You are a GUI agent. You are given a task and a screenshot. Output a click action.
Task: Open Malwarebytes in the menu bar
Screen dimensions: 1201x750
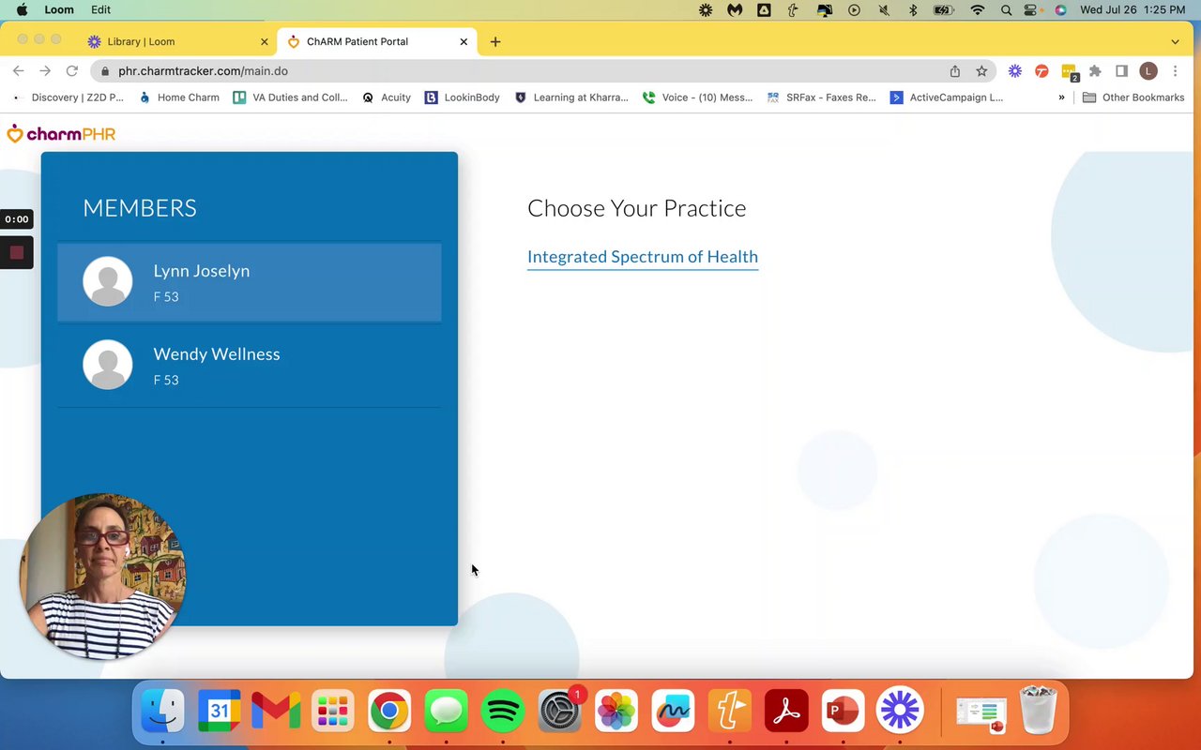pyautogui.click(x=736, y=9)
